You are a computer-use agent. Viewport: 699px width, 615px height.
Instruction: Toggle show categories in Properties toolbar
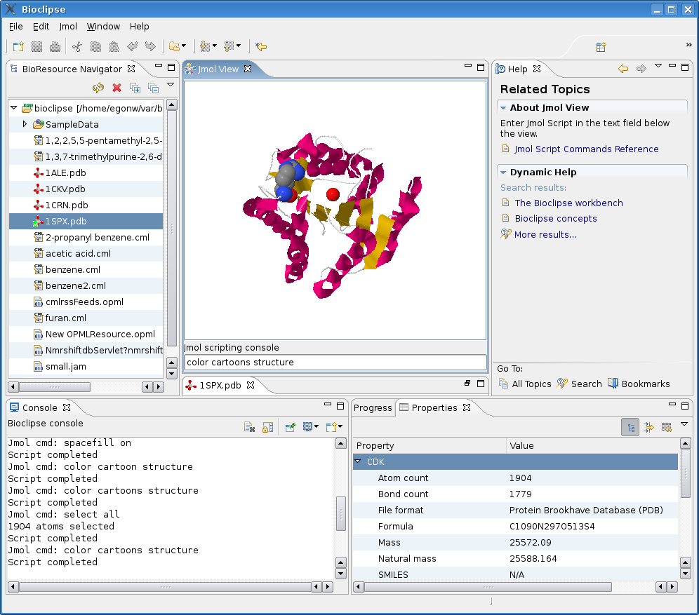click(630, 428)
